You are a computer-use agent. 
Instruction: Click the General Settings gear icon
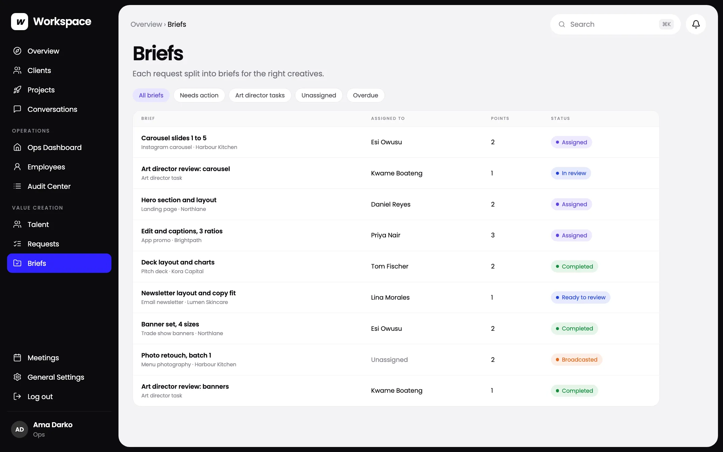(17, 377)
